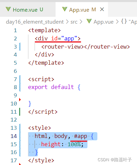Click the Vue icon in the breadcrumb

pos(89,21)
